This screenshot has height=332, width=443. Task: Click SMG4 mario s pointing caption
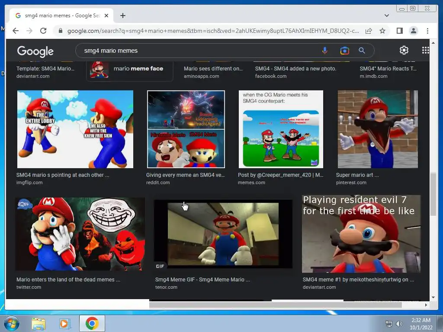(x=63, y=175)
